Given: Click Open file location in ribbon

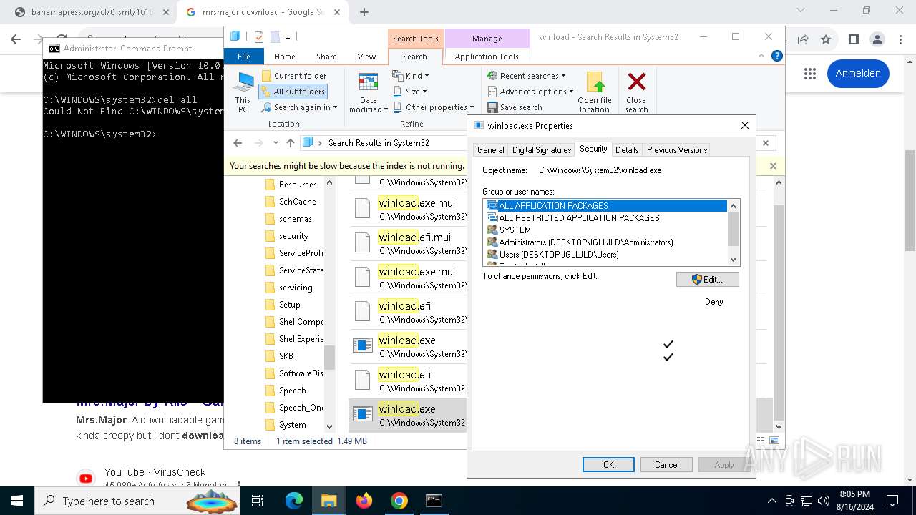Looking at the screenshot, I should (x=595, y=92).
